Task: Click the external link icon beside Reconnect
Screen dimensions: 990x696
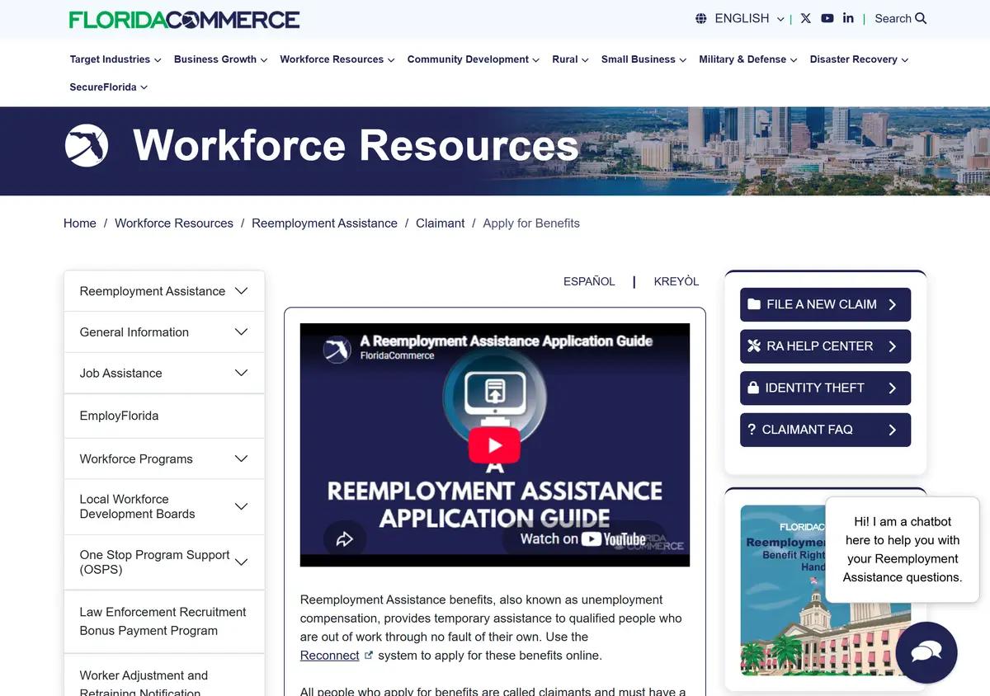Action: click(x=369, y=656)
